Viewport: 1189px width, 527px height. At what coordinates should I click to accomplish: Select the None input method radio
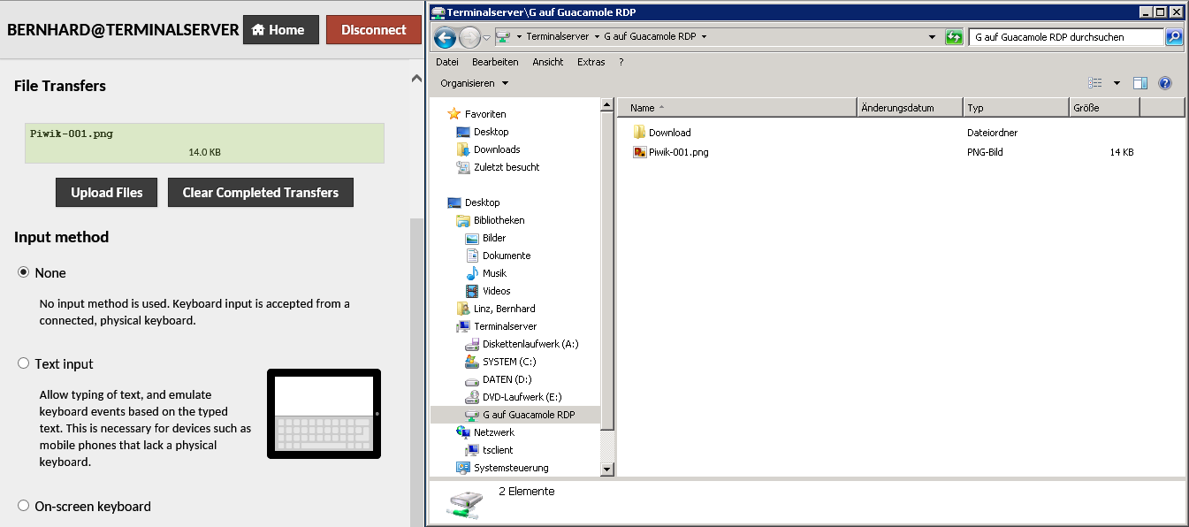point(24,272)
